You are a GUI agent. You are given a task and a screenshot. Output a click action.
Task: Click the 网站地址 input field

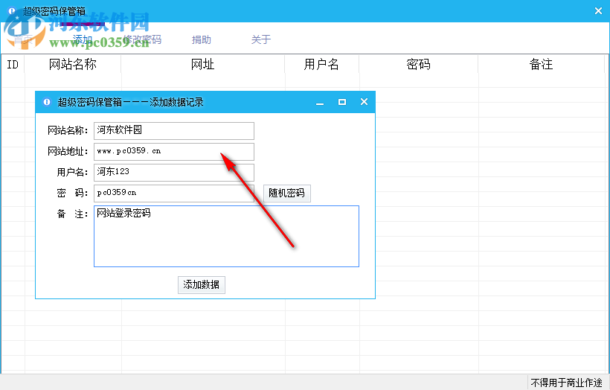pyautogui.click(x=174, y=151)
